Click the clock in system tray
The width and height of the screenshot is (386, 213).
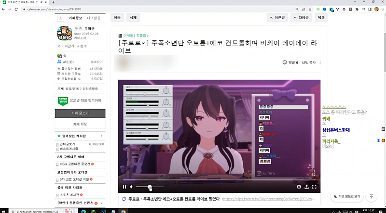tap(368, 211)
